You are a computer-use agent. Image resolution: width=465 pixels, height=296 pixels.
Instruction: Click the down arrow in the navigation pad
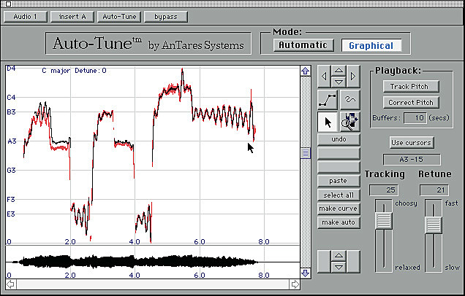coord(339,82)
